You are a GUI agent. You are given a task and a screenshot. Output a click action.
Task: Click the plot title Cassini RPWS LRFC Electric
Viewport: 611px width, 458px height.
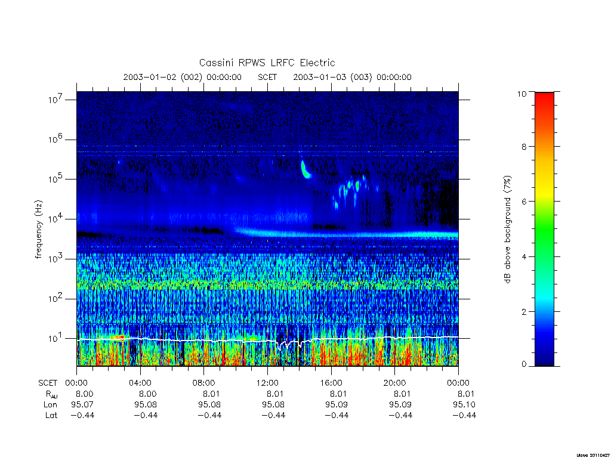[267, 63]
